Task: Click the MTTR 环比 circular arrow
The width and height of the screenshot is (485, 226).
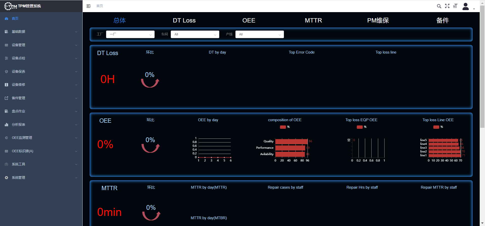Action: [151, 216]
